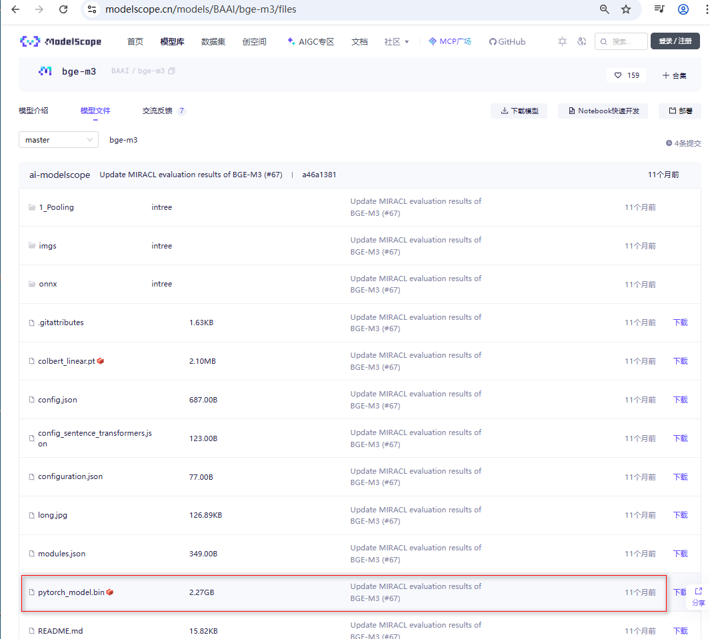Bookmark this page with the star icon
Viewport: 710px width, 639px height.
click(x=626, y=9)
